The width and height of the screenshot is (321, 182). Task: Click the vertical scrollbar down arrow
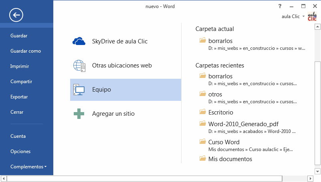317,172
